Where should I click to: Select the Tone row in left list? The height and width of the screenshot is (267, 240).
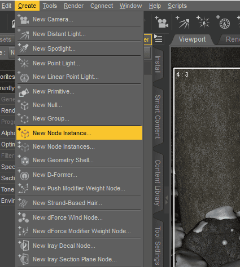tap(7, 189)
